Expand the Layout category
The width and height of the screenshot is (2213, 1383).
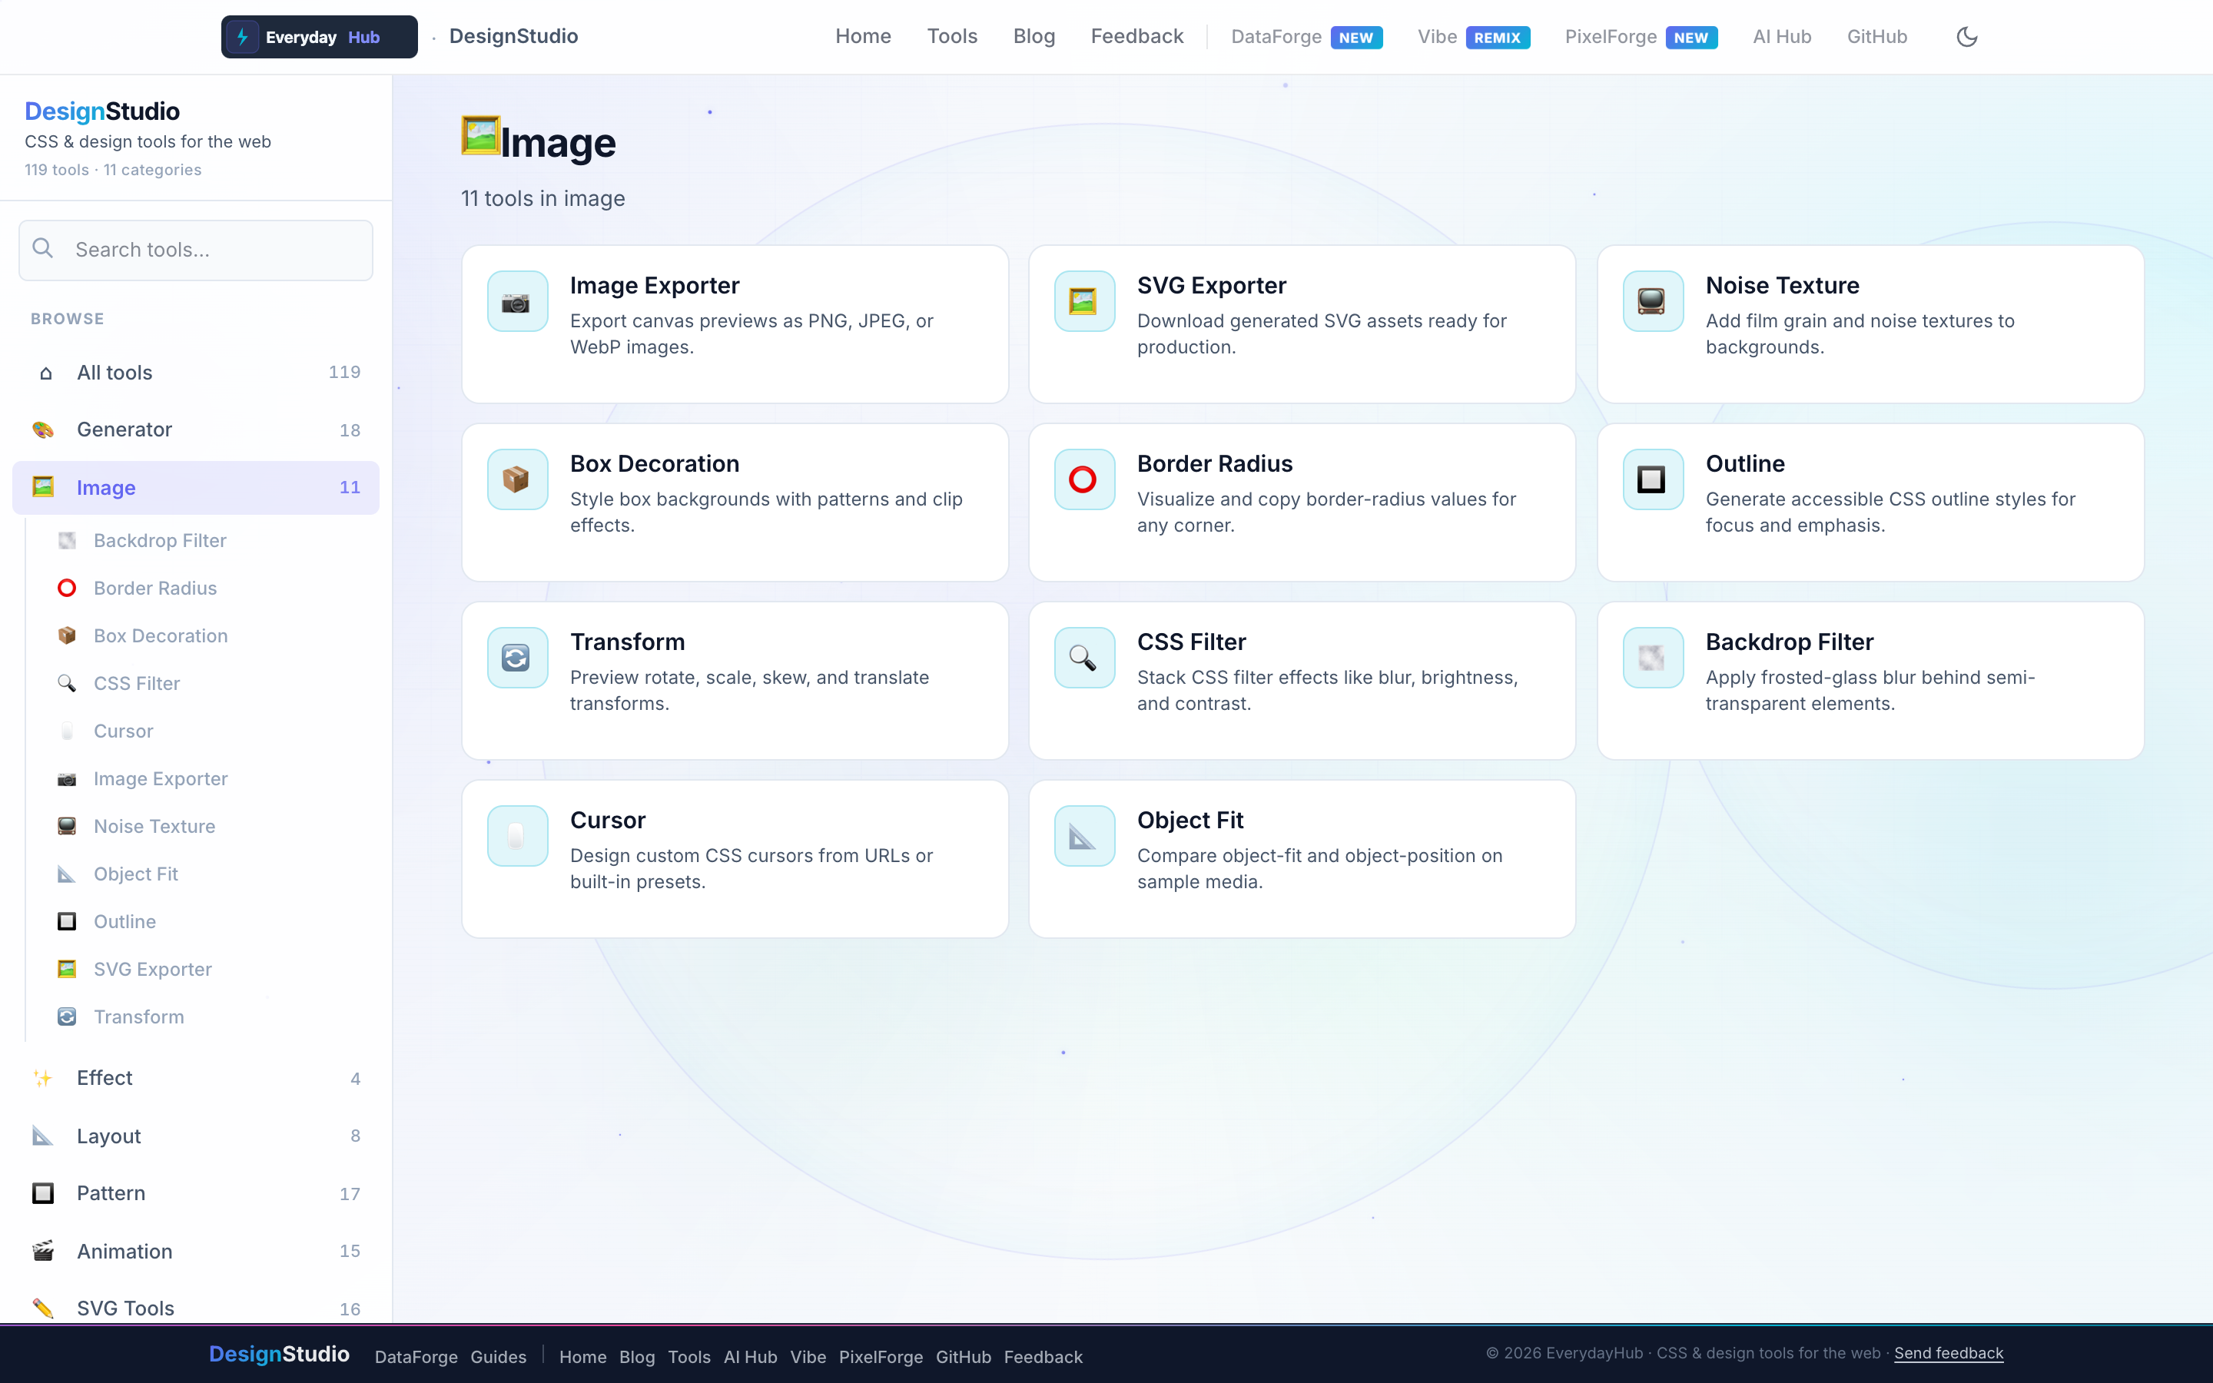tap(196, 1136)
